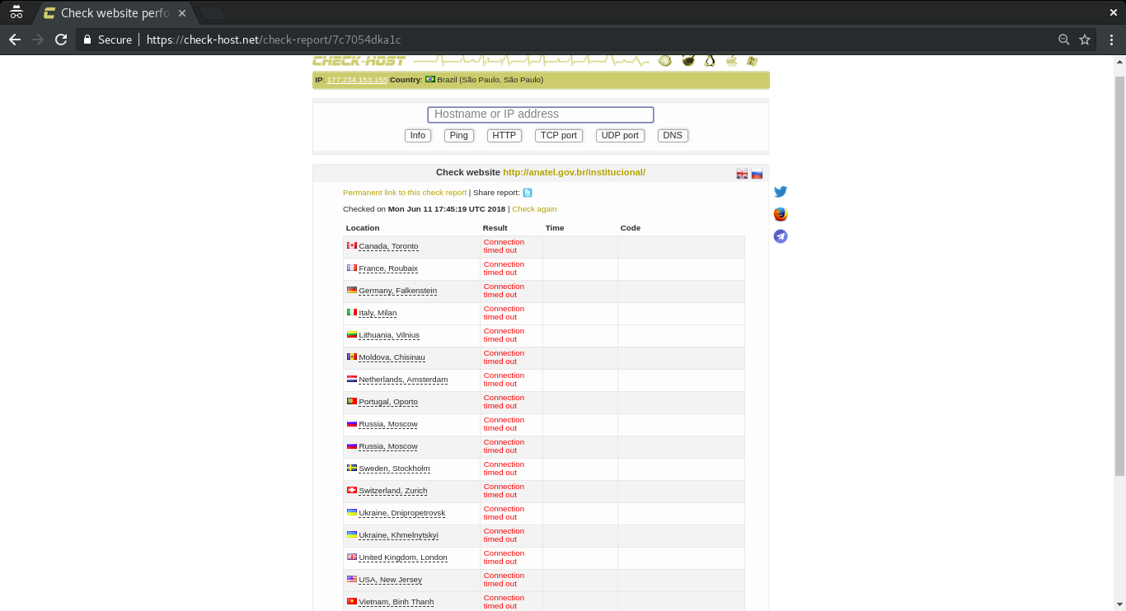Screen dimensions: 1126x611
Task: Click the Twitter share icon beside Share report
Action: (528, 193)
